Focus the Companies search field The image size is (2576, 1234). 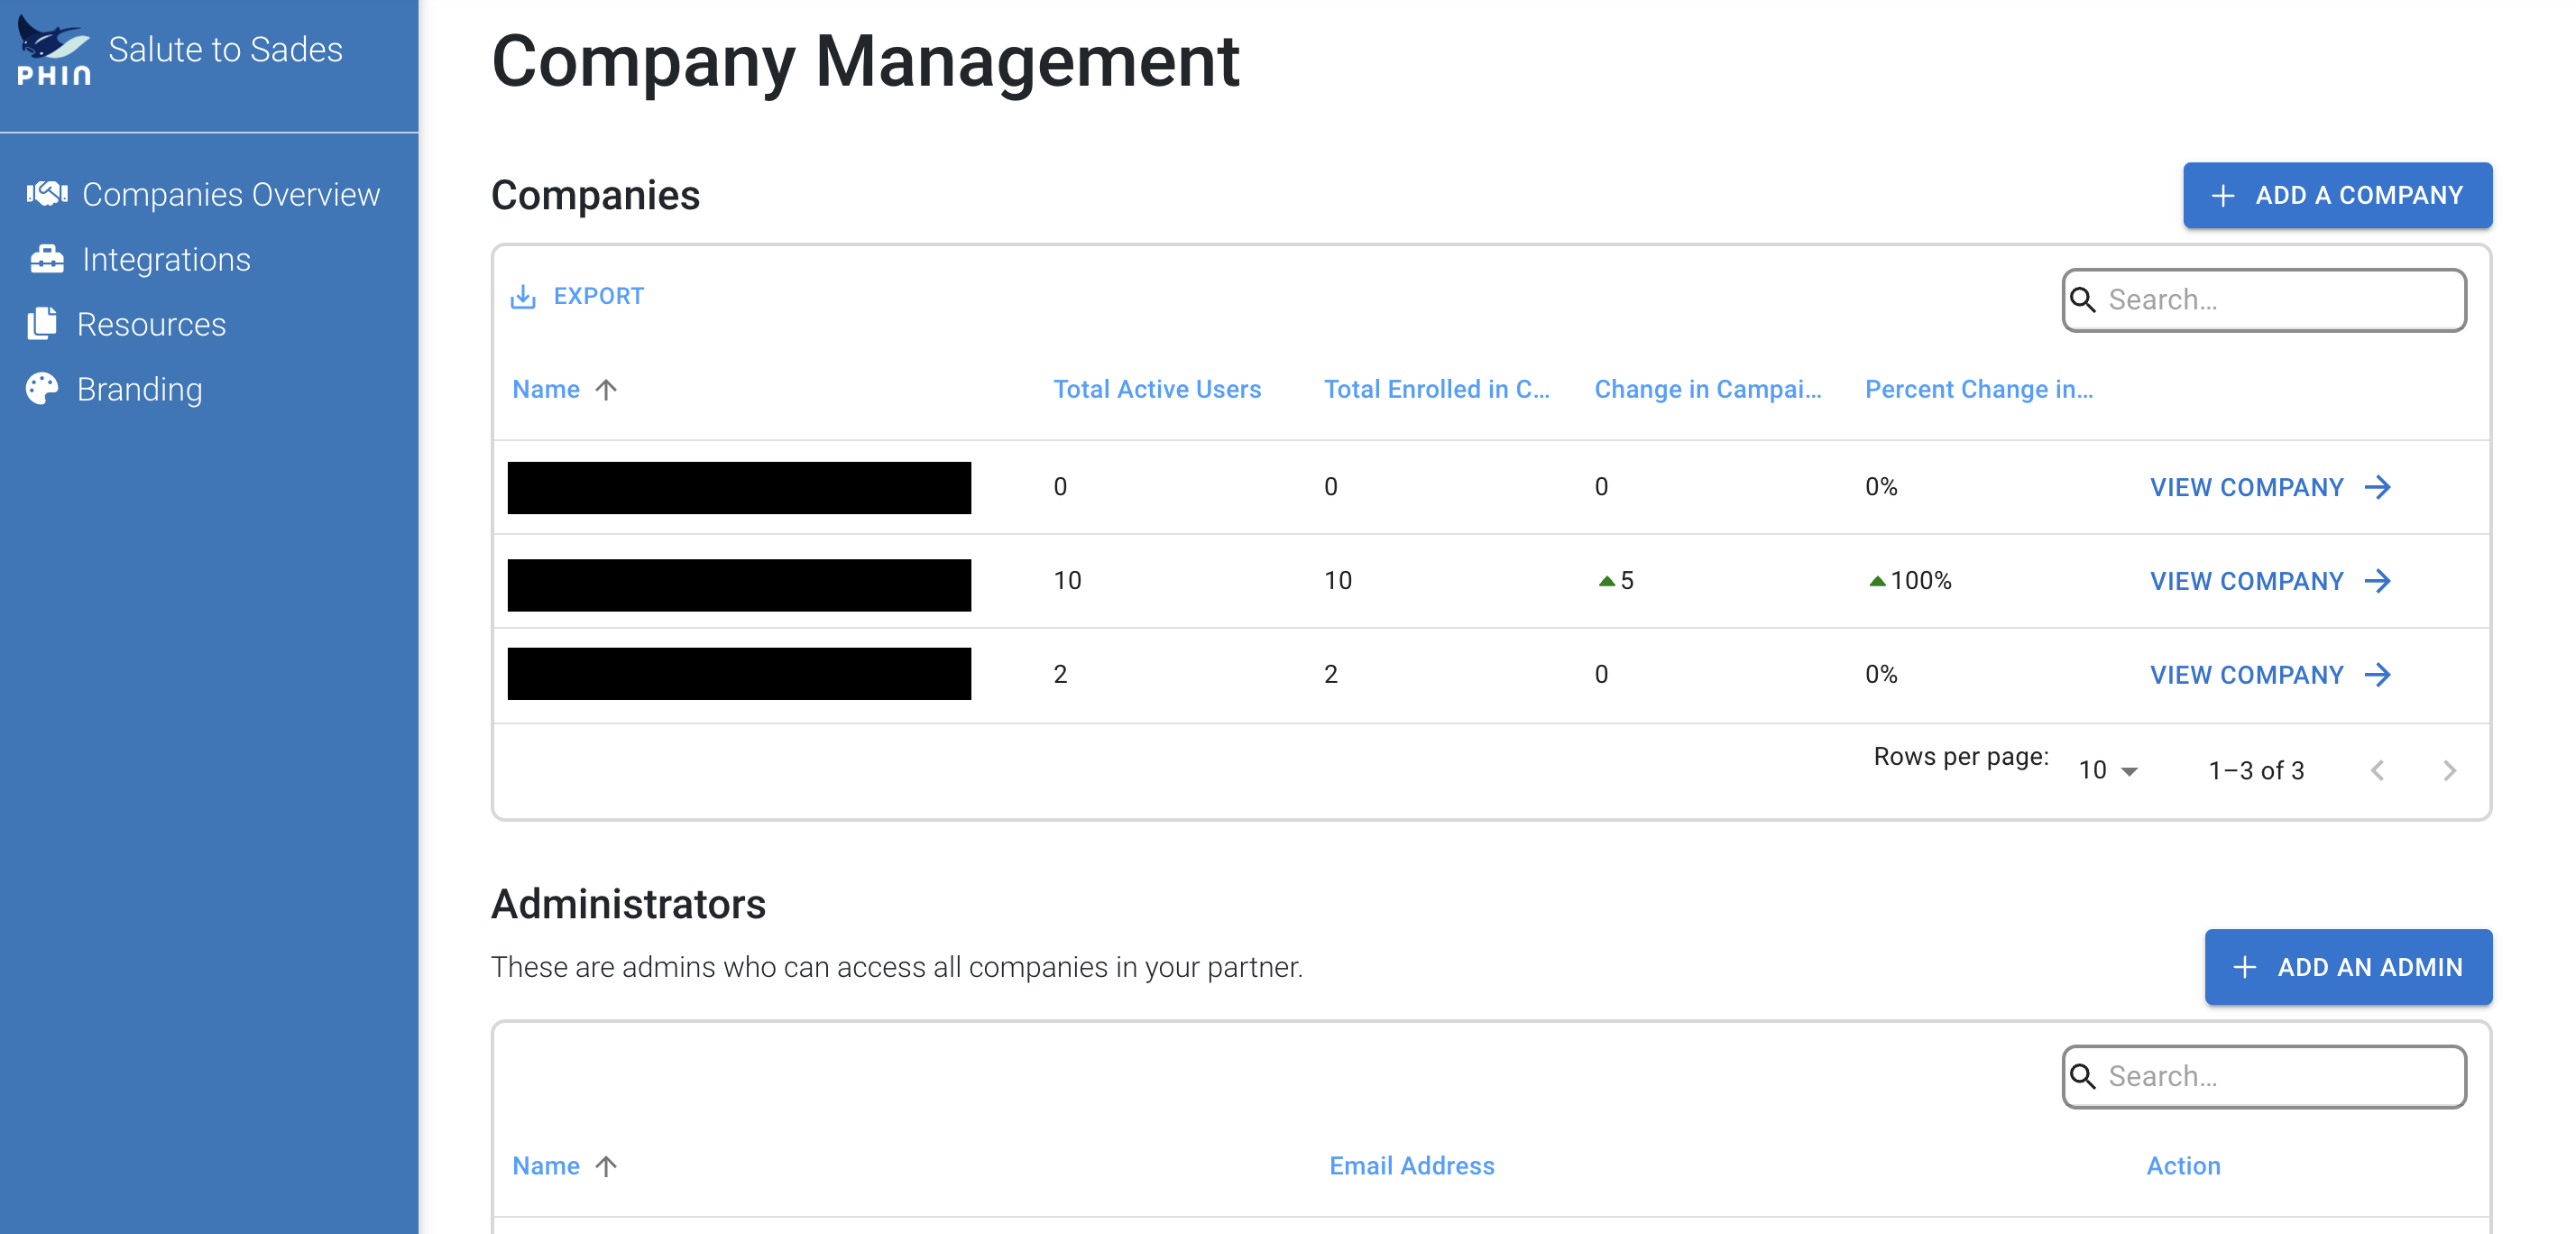tap(2264, 300)
